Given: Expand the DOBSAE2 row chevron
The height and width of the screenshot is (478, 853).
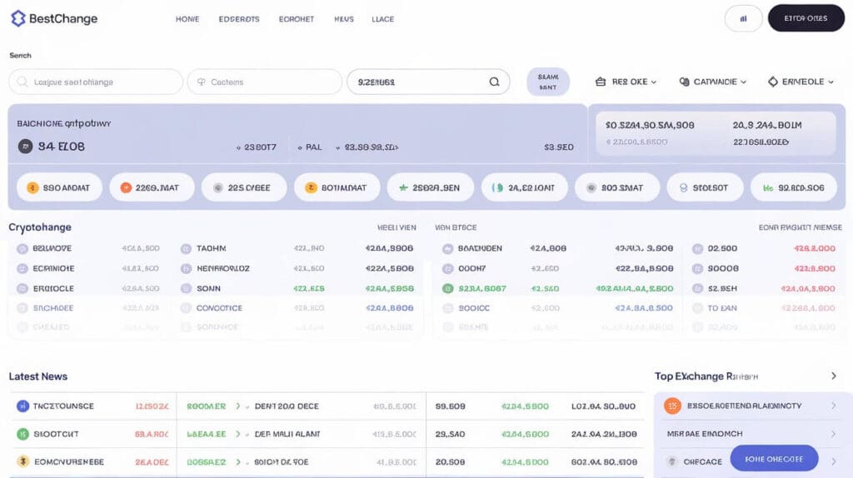Looking at the screenshot, I should click(x=237, y=461).
